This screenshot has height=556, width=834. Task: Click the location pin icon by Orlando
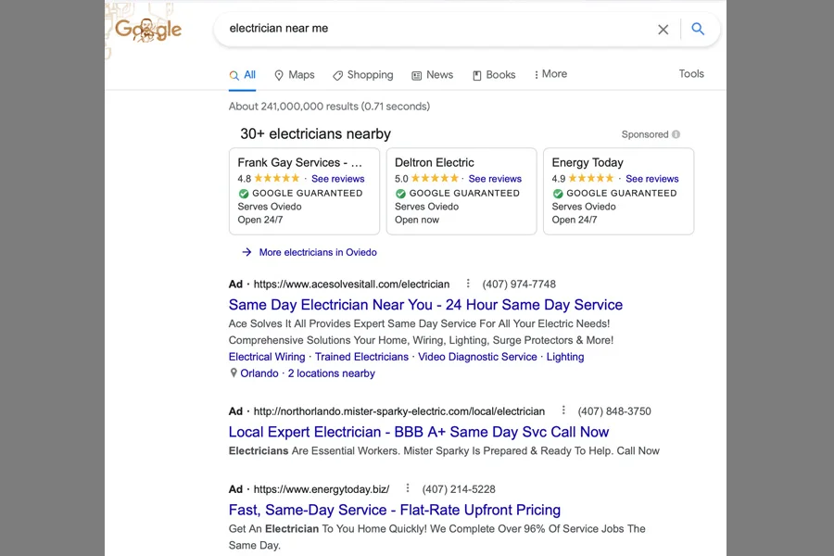[233, 373]
